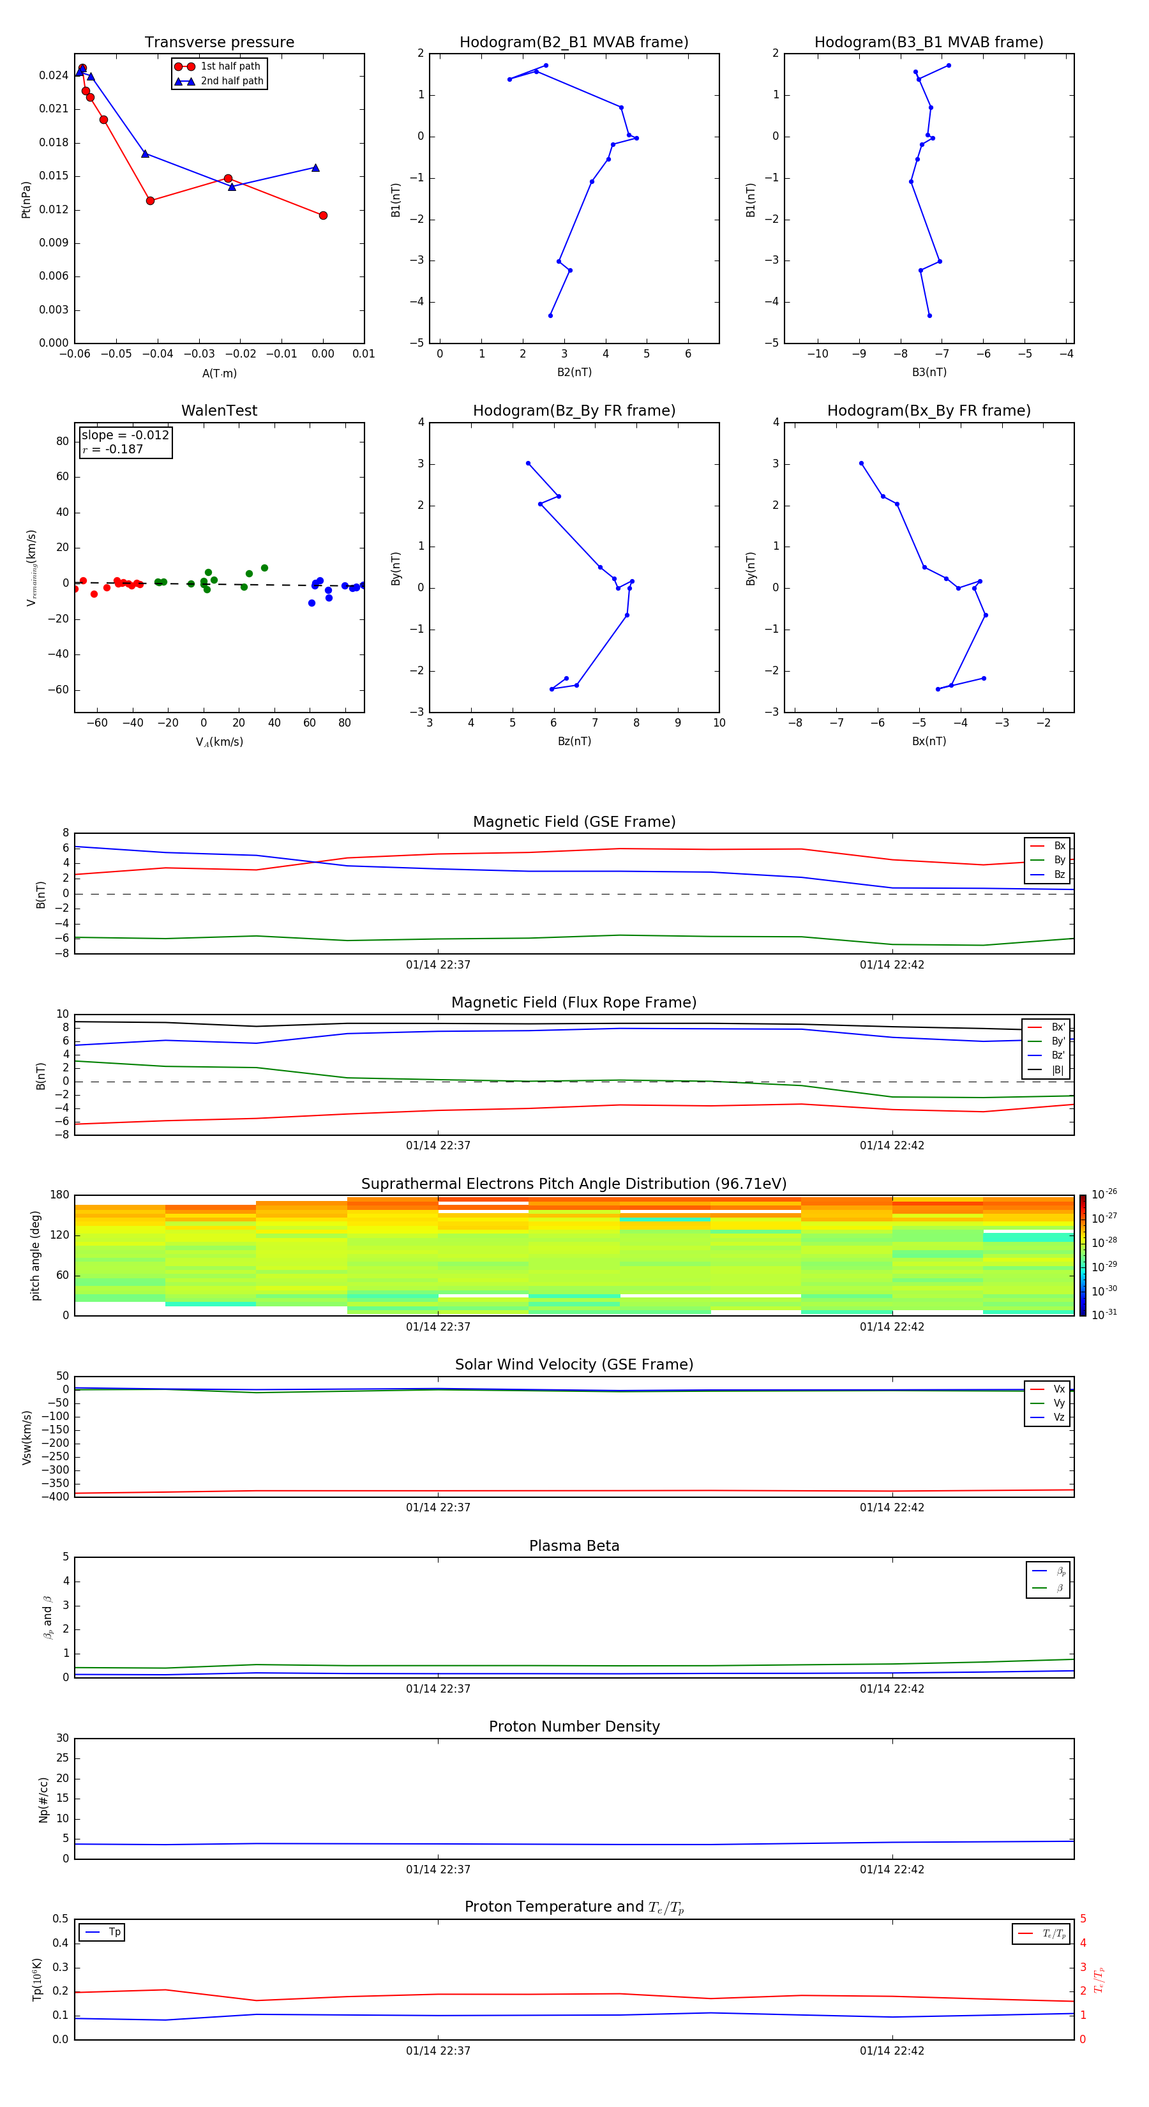
Task: Click the "10^-26" colorbar tick label
Action: click(x=1104, y=1194)
